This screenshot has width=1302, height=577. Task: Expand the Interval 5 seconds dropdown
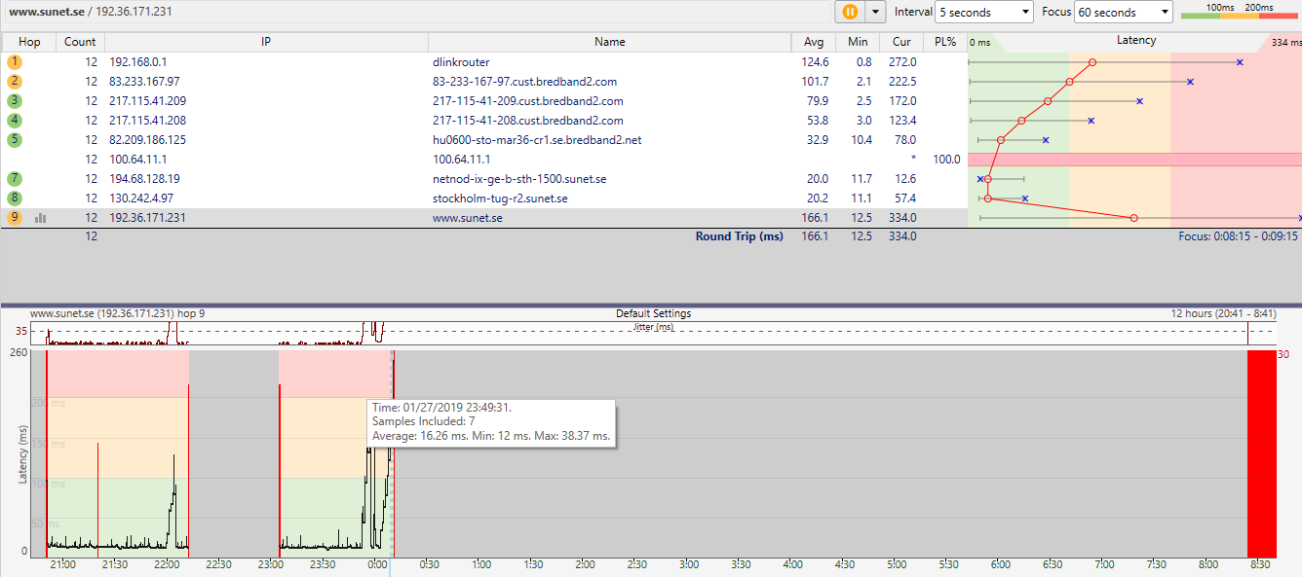(x=983, y=13)
